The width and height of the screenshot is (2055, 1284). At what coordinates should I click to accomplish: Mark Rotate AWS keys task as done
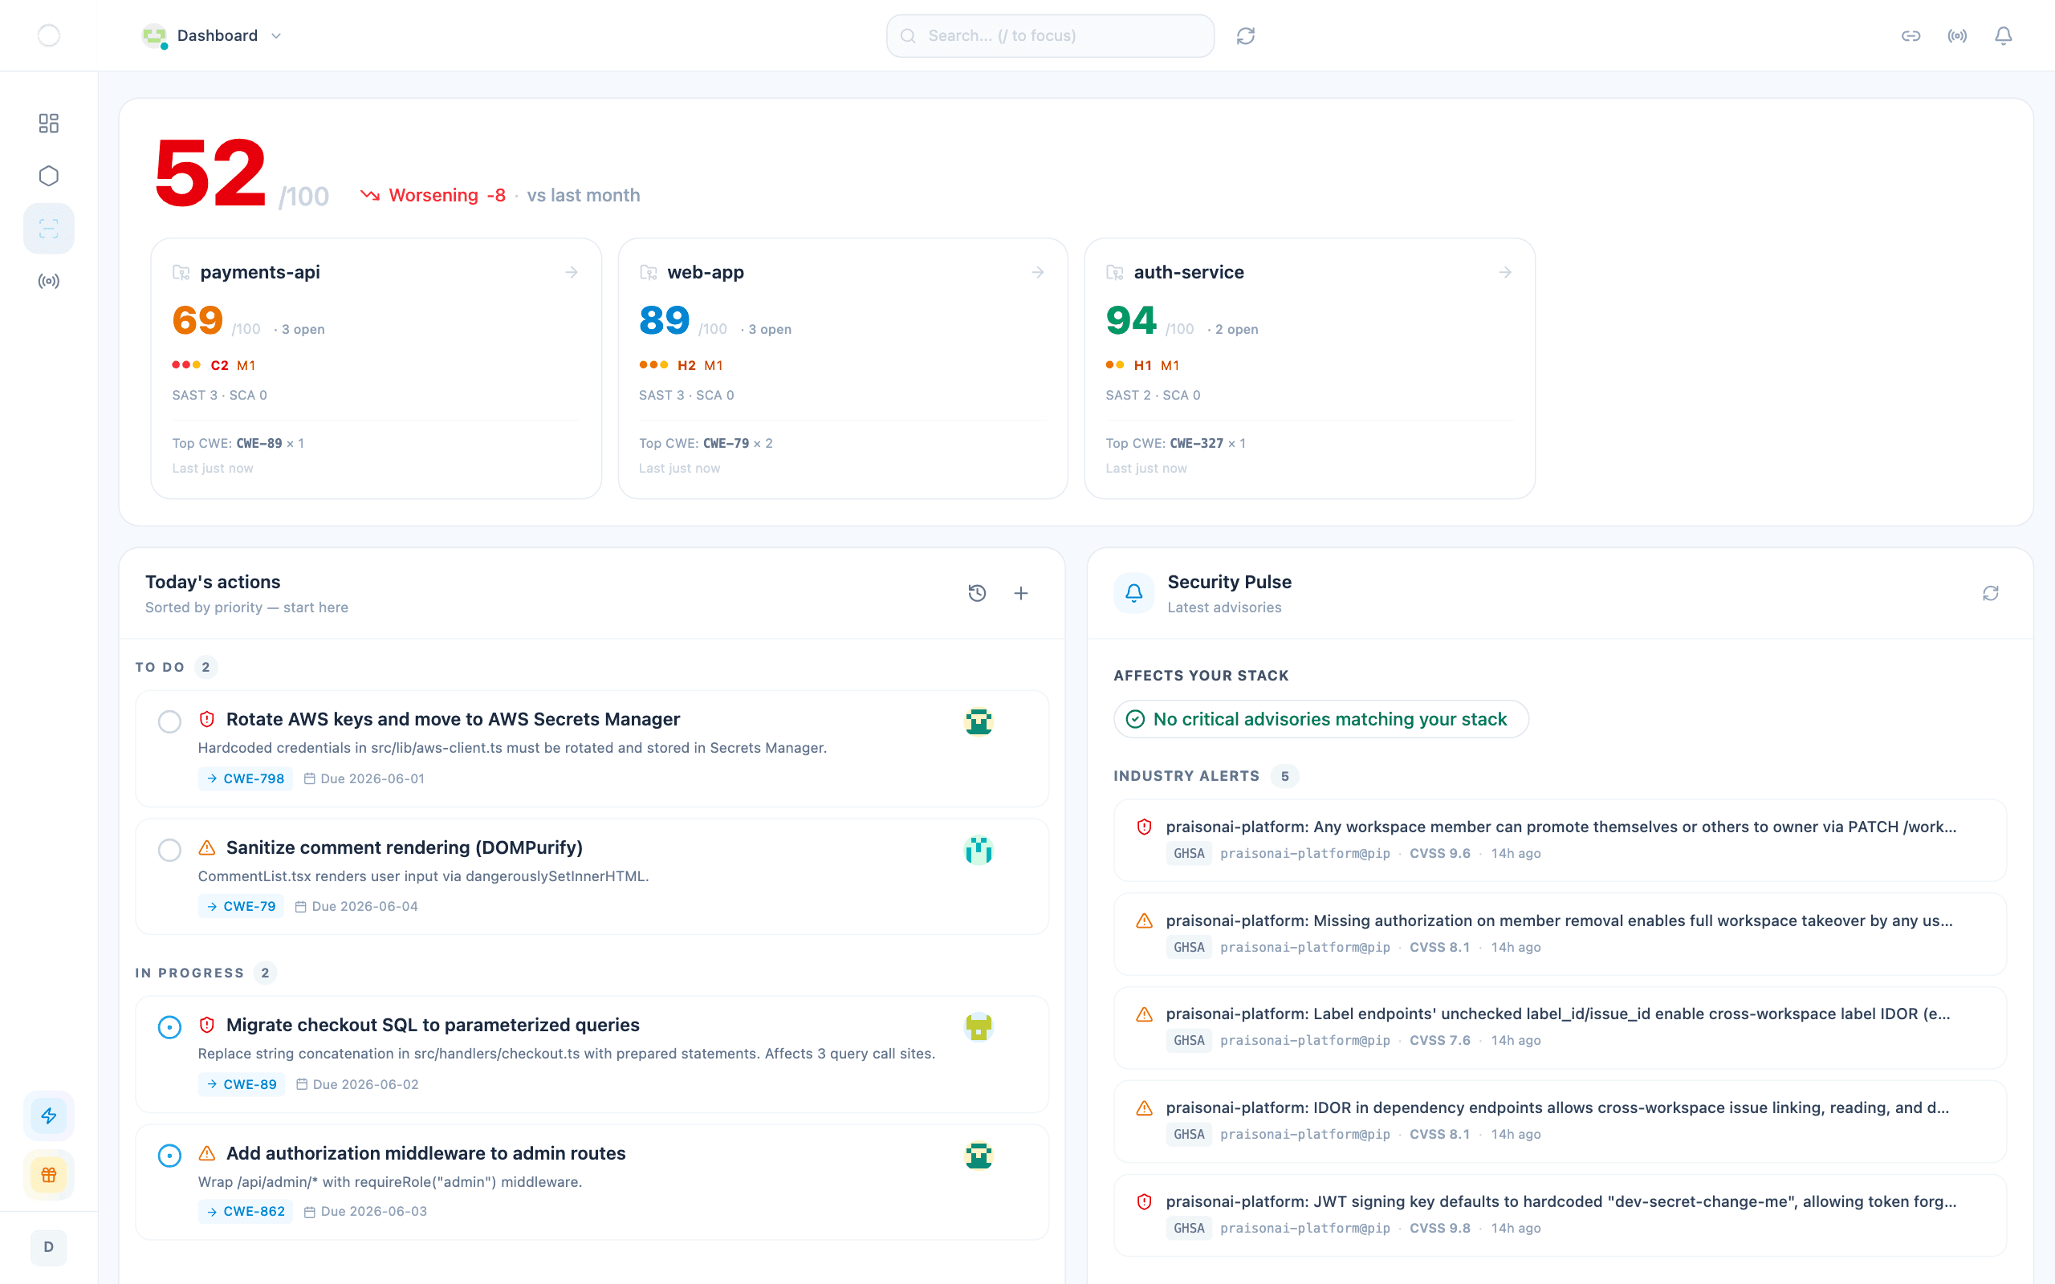coord(170,721)
